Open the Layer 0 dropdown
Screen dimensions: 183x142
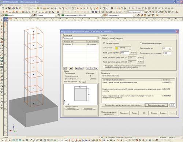click(31, 15)
